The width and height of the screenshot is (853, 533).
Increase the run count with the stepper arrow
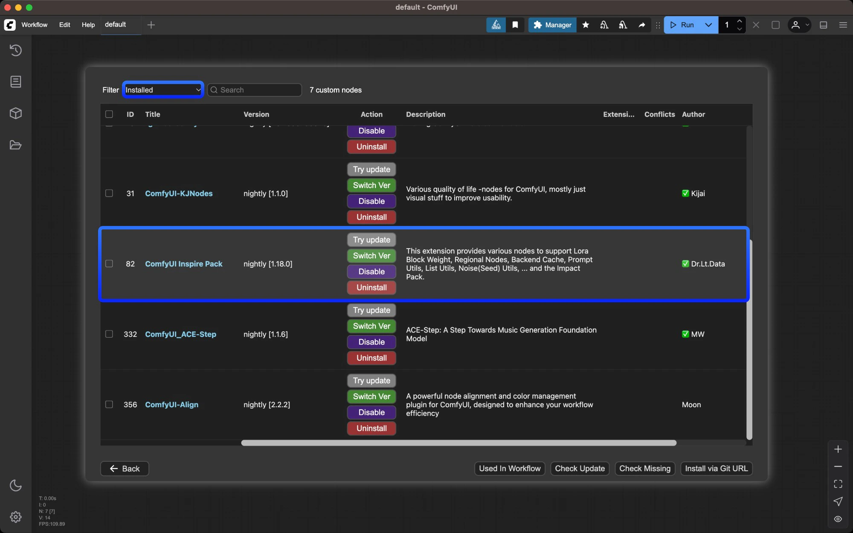coord(740,22)
